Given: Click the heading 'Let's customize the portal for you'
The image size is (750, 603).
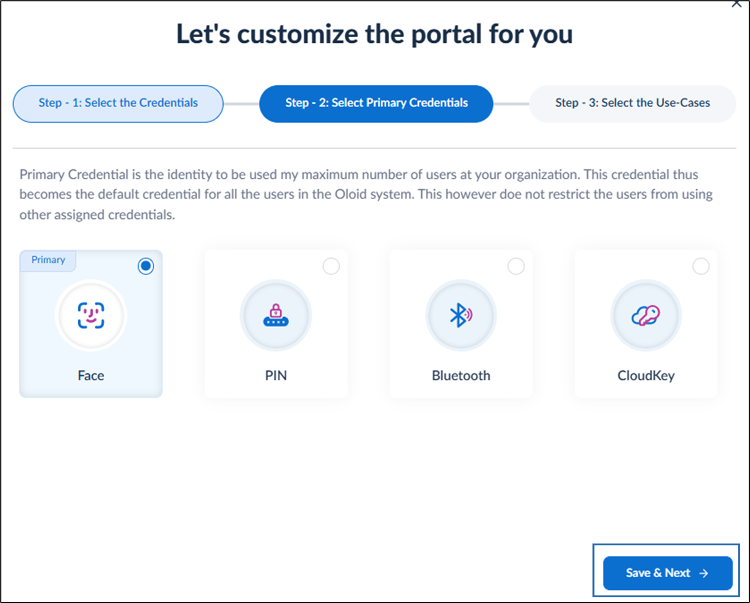Looking at the screenshot, I should point(374,34).
